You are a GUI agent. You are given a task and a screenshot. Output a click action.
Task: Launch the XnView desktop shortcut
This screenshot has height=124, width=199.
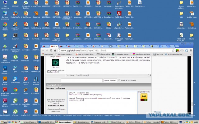26,90
